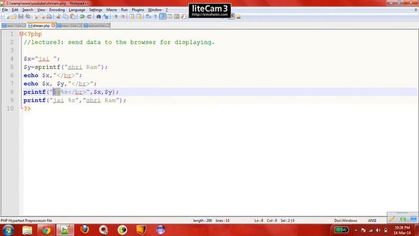Click the Dos\Windows status bar field
The height and width of the screenshot is (236, 419).
[346, 221]
